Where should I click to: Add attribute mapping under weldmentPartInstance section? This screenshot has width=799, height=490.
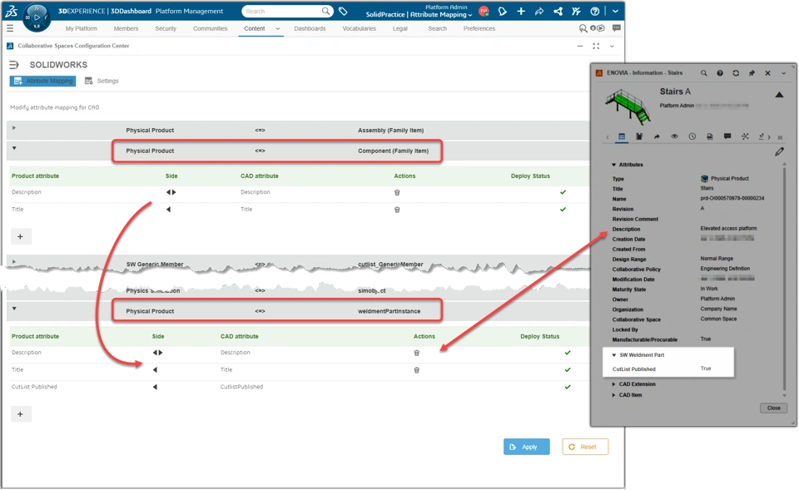pos(20,414)
